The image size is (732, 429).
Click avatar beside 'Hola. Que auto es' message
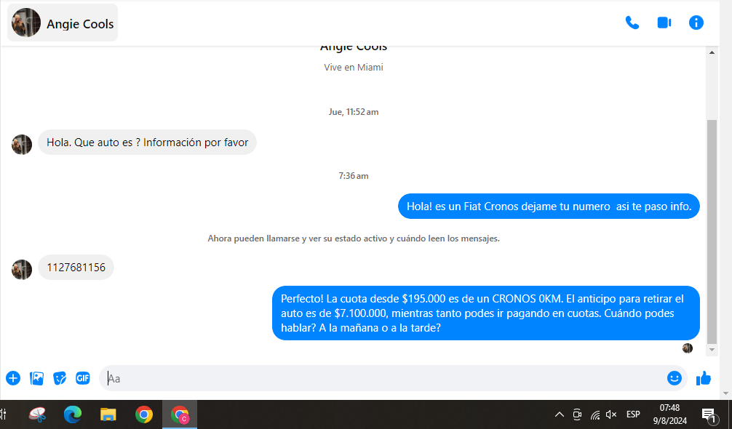click(x=22, y=145)
